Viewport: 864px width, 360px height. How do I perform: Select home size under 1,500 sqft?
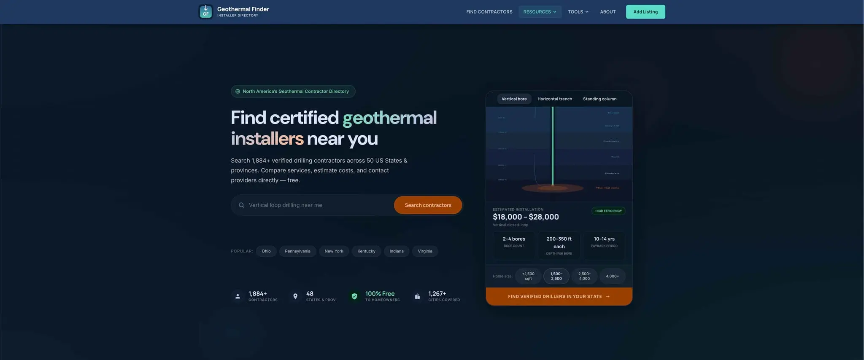[x=528, y=276]
